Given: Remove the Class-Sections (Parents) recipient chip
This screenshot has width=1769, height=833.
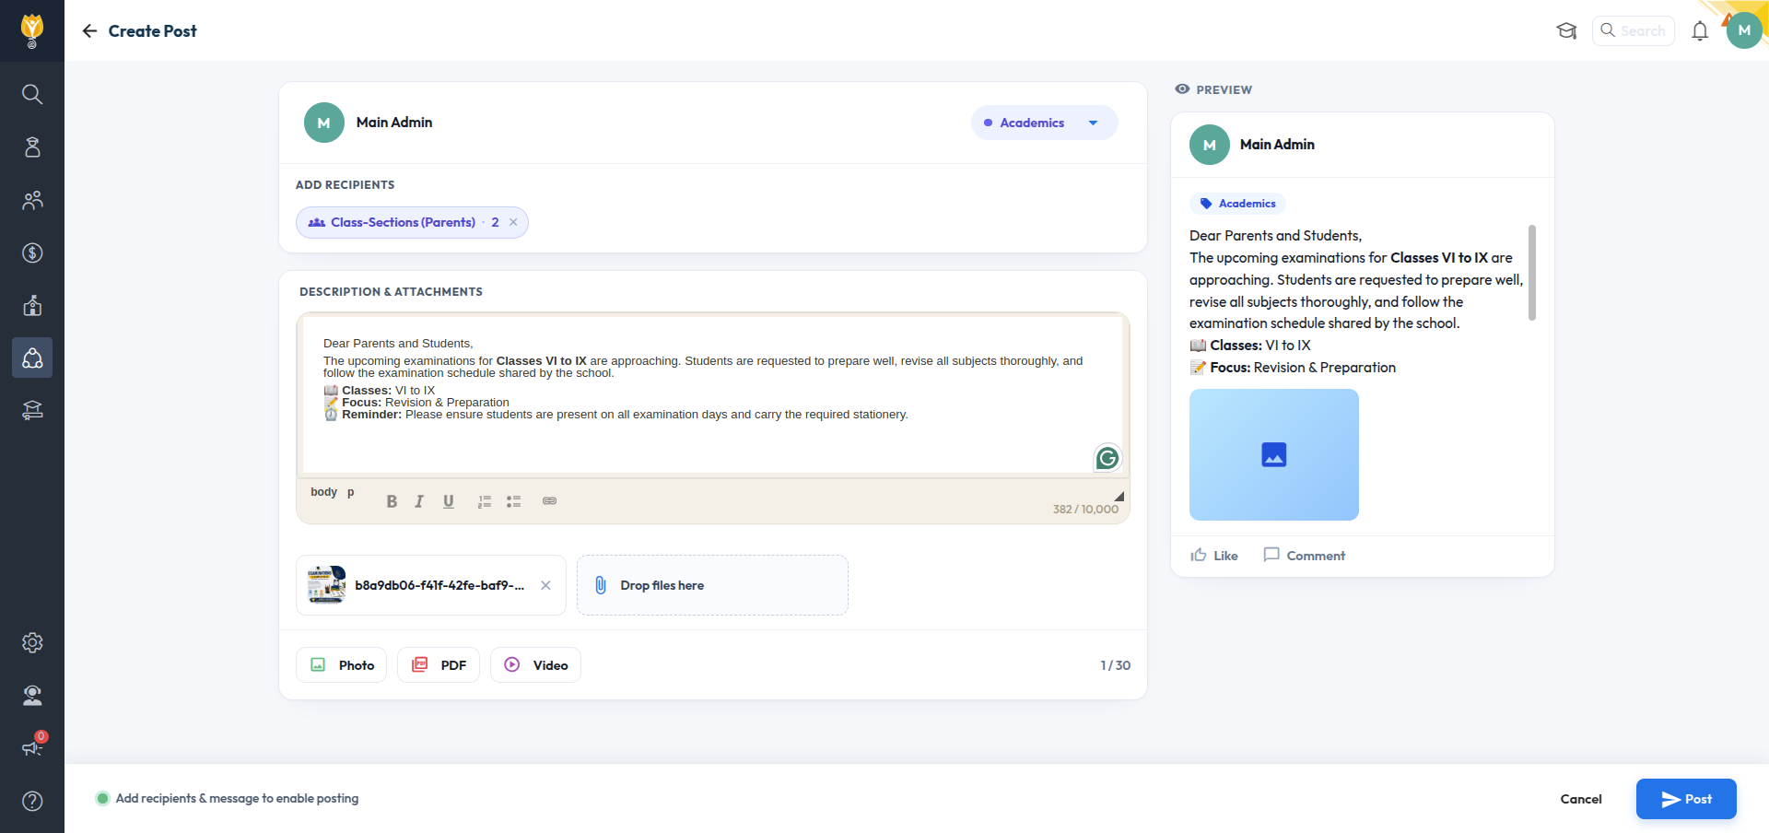Looking at the screenshot, I should (513, 222).
